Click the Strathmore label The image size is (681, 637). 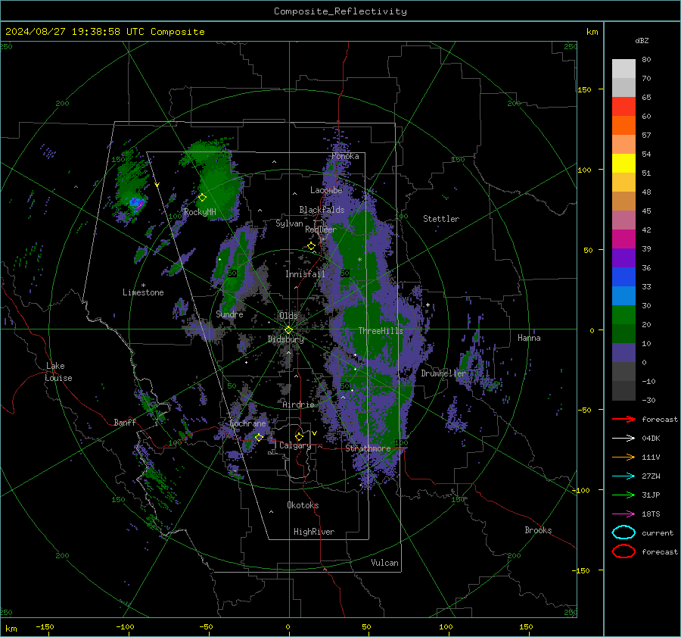(368, 448)
